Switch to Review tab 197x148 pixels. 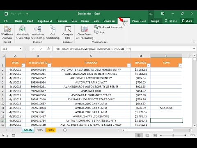point(85,21)
